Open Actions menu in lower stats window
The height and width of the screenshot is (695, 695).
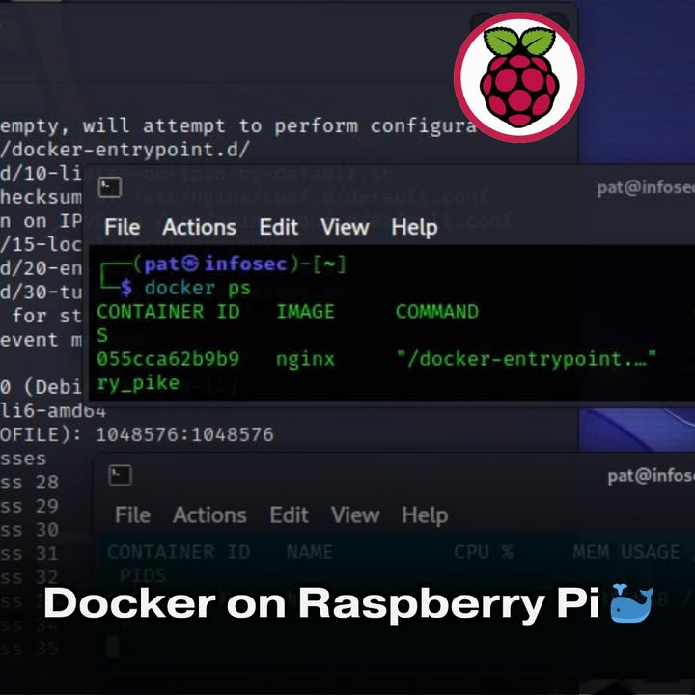(x=210, y=515)
